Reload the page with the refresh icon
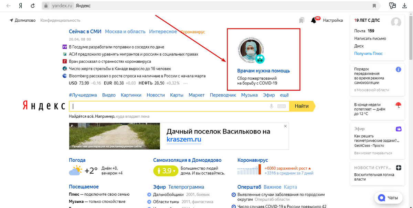413x208 pixels. pos(33,6)
